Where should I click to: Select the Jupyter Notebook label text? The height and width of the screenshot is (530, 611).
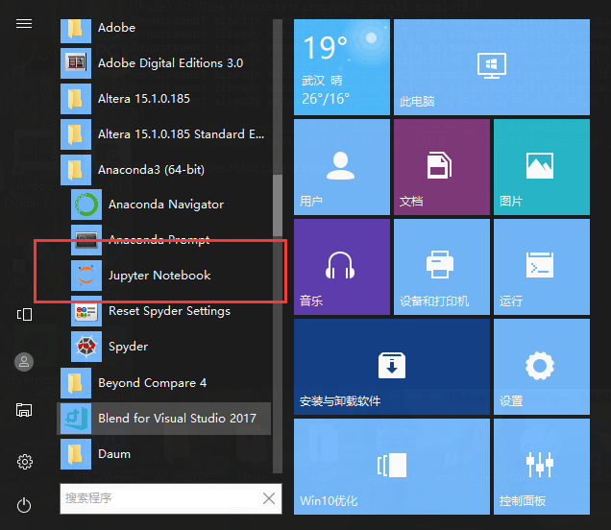[159, 276]
